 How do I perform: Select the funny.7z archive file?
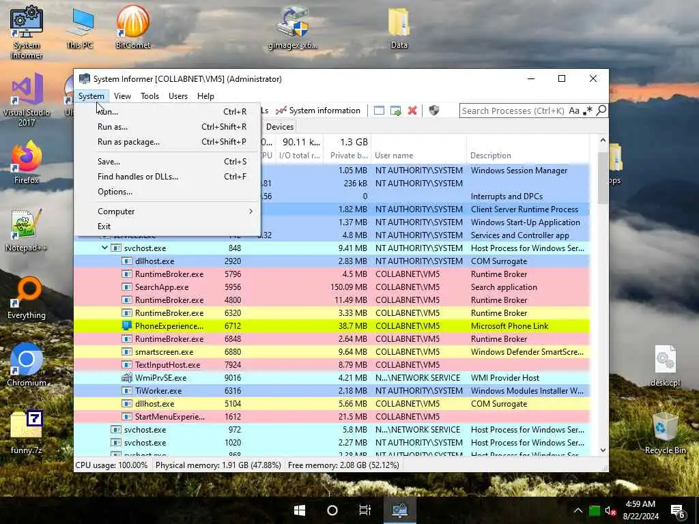[x=27, y=432]
